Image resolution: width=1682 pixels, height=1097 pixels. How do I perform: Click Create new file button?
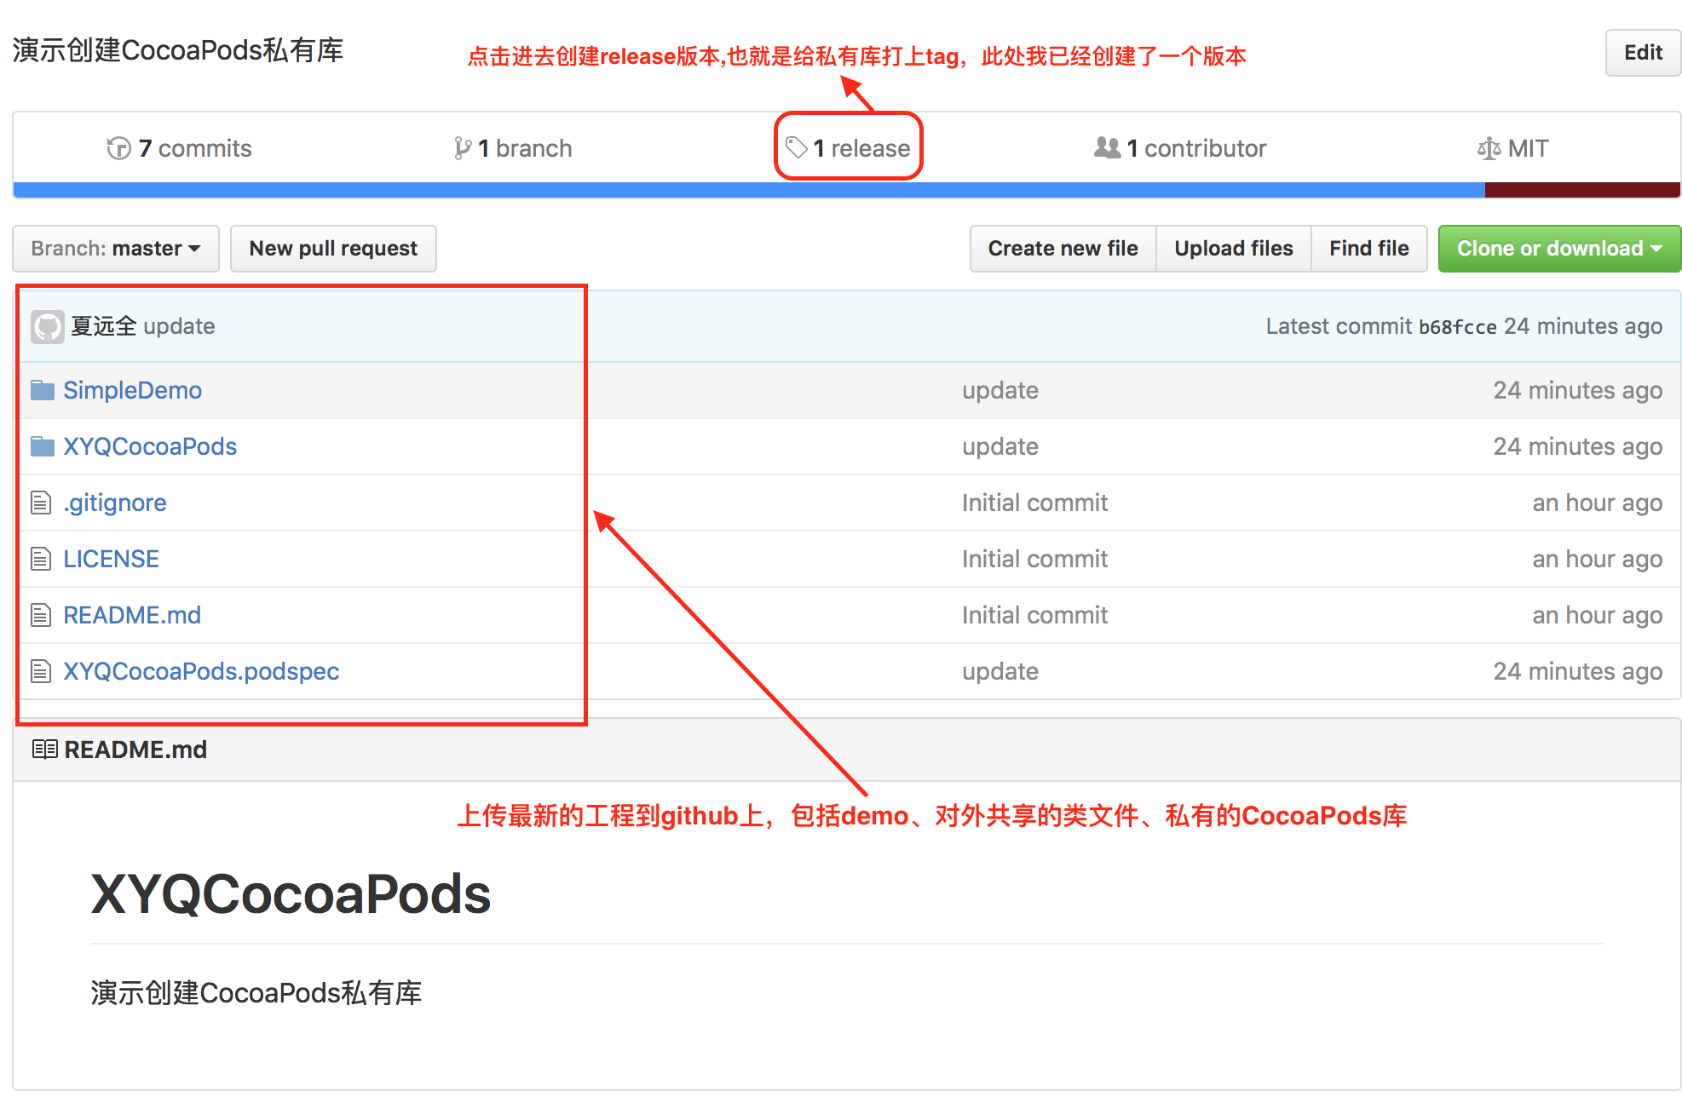1063,249
